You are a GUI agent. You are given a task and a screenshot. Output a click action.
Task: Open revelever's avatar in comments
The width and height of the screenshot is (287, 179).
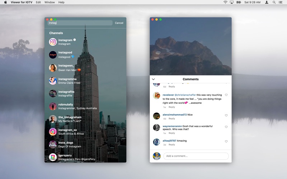[156, 96]
